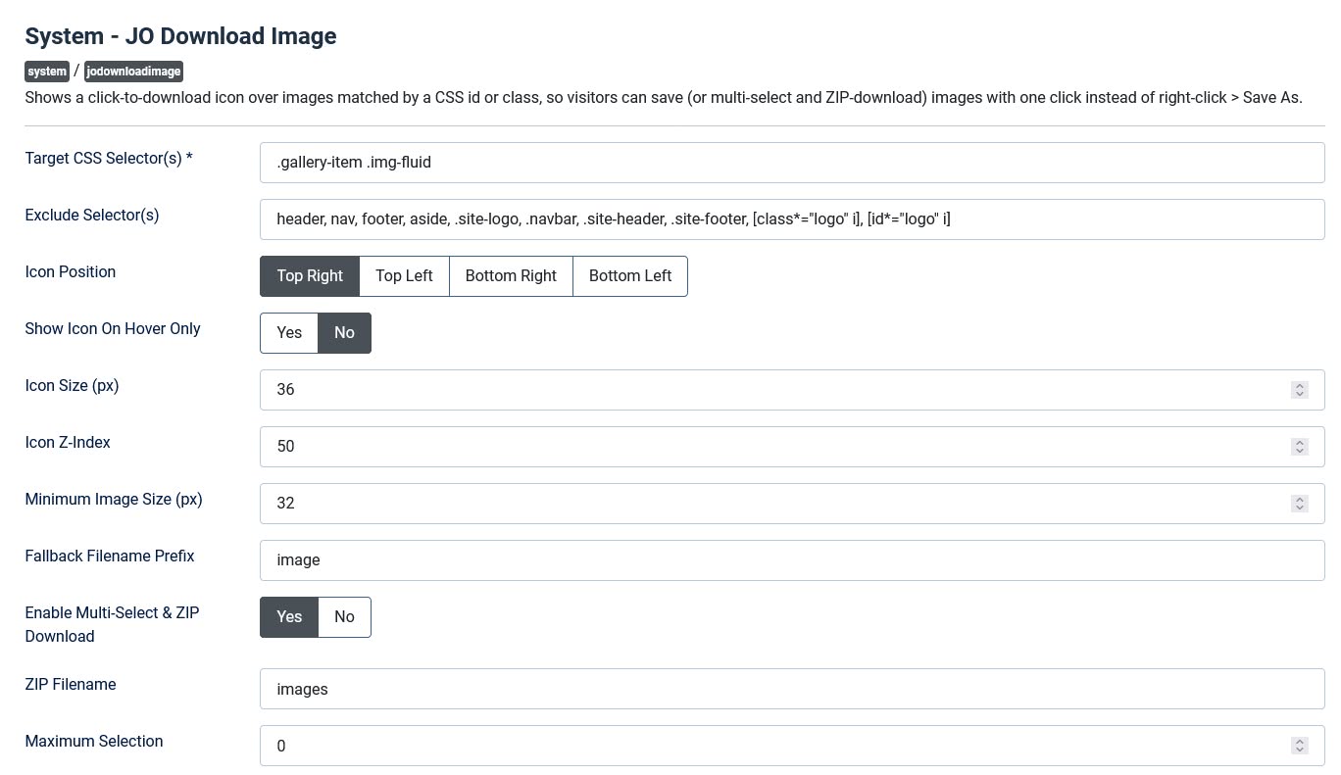Select Yes for Multi-Select & ZIP Download

pos(289,617)
